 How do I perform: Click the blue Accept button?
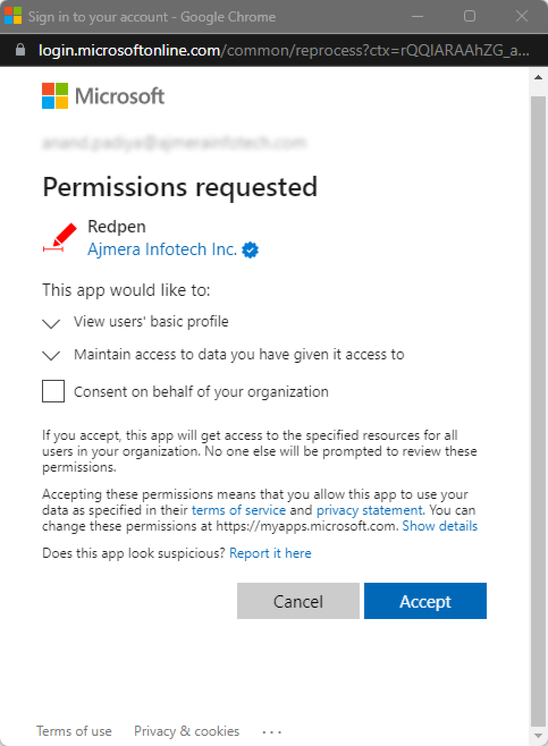point(425,601)
